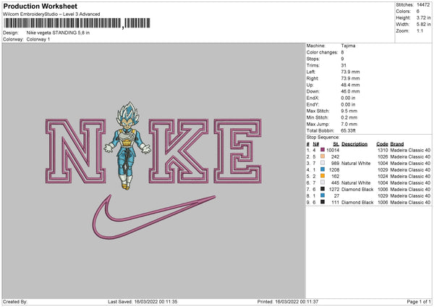This screenshot has width=434, height=307.
Task: Click the 'Left:' 73.9 mm value
Action: pyautogui.click(x=350, y=72)
